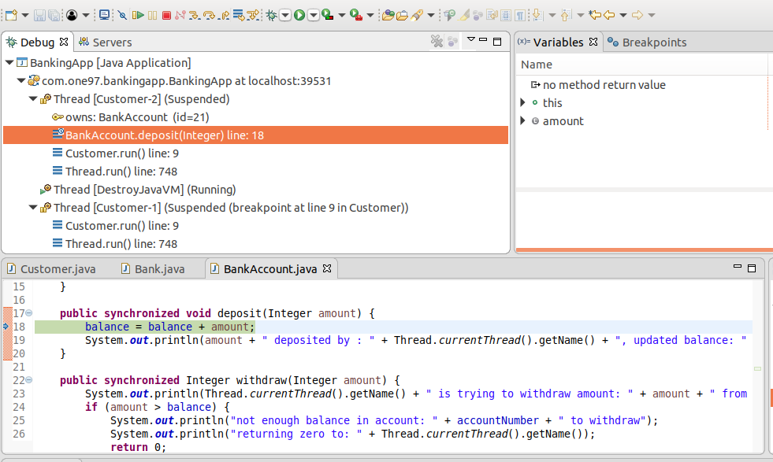Toggle Show Whitespace Characters (pilcrow) button
The width and height of the screenshot is (773, 462).
coord(521,15)
